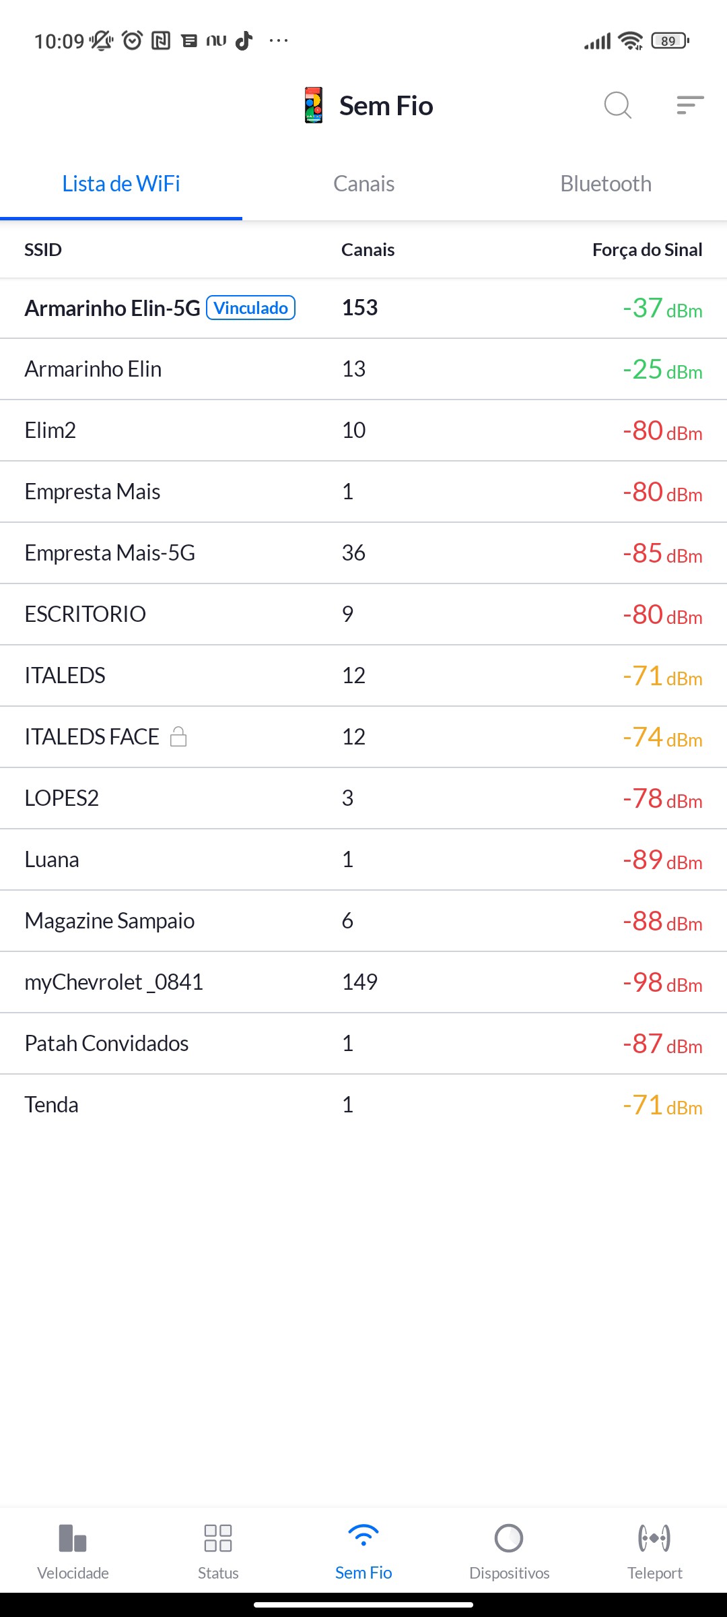Image resolution: width=727 pixels, height=1617 pixels.
Task: Tap the Vinculado badge
Action: [250, 308]
